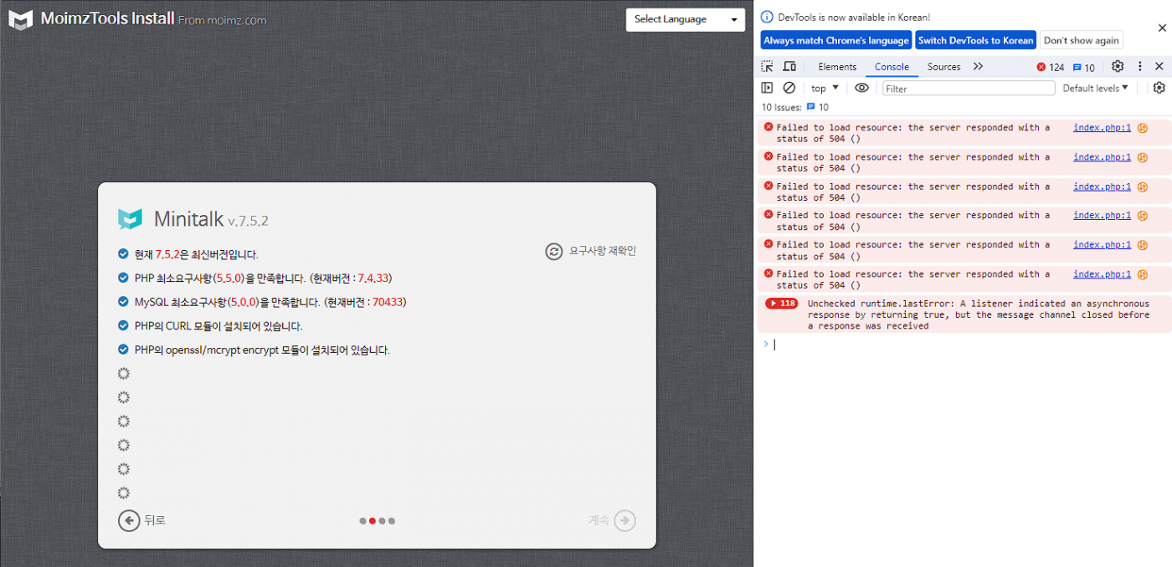Click the red 124 errors counter
The width and height of the screenshot is (1172, 567).
1051,67
